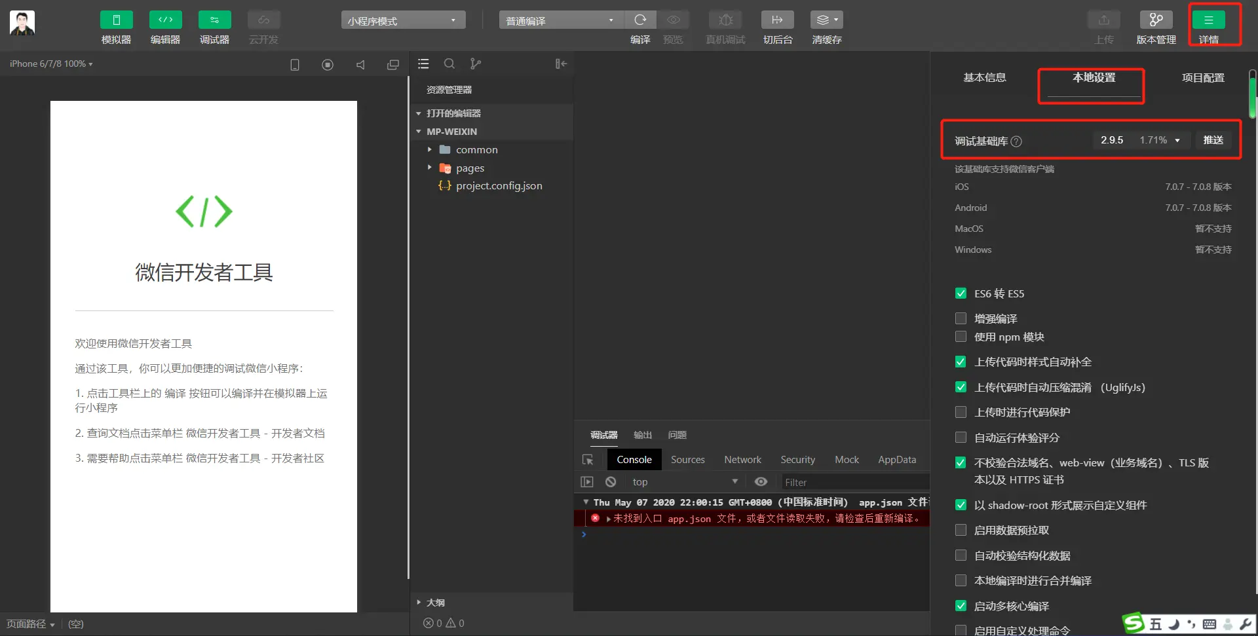Enable the 增强编译 checkbox
The height and width of the screenshot is (636, 1258).
tap(961, 318)
